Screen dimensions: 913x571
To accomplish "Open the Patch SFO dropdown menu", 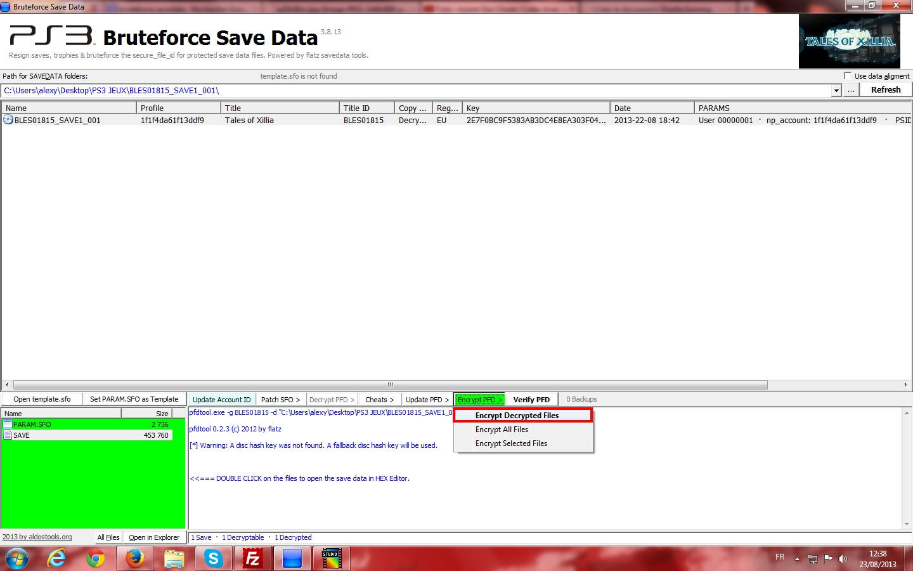I will point(280,400).
